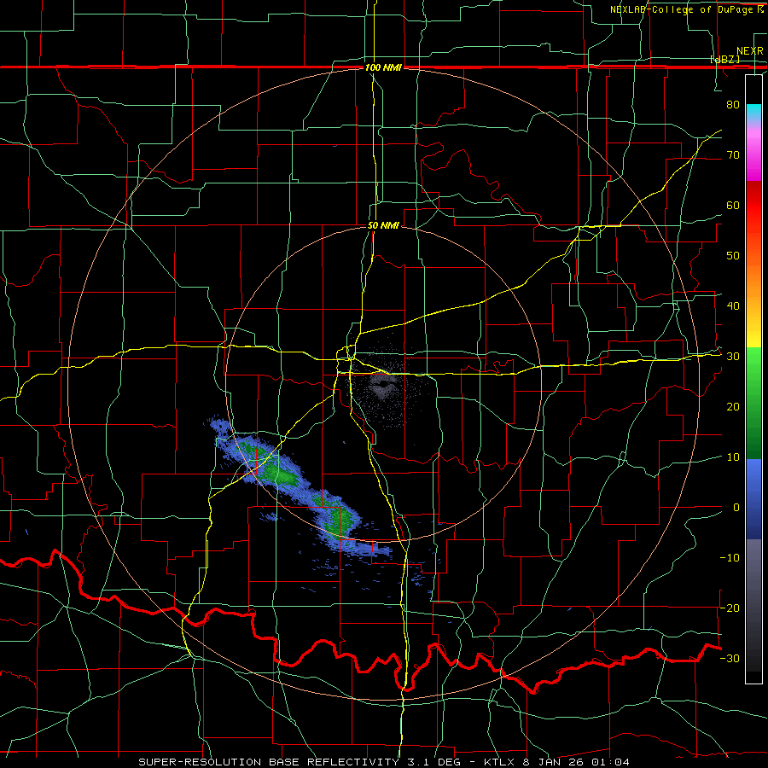Click the NEXR label above the scale
The height and width of the screenshot is (768, 768).
point(749,51)
